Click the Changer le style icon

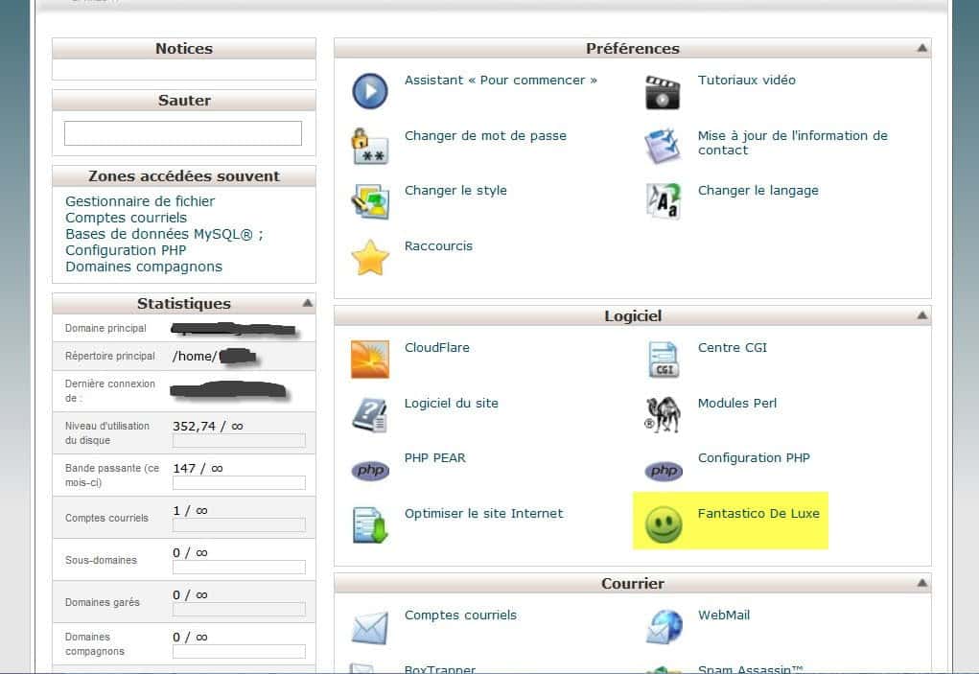click(x=369, y=201)
